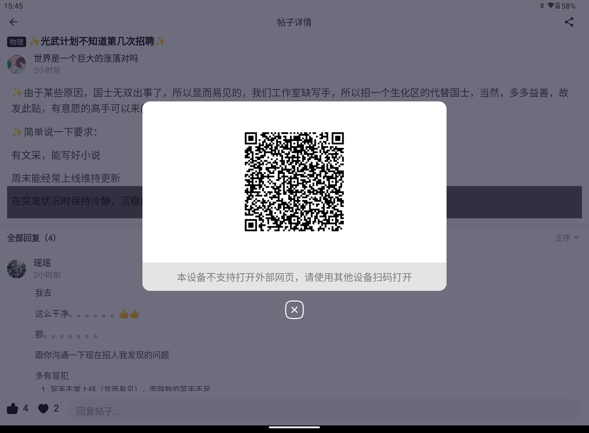Open author name 世界是一个巨大的涨落对吗
This screenshot has width=589, height=433.
[x=86, y=58]
